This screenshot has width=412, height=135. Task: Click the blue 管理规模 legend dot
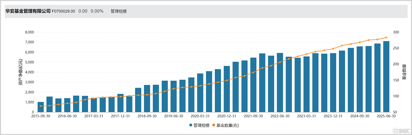pos(191,125)
